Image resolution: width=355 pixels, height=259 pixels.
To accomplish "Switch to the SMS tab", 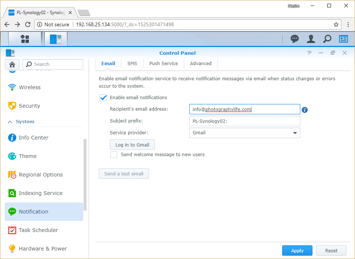I will click(x=132, y=63).
